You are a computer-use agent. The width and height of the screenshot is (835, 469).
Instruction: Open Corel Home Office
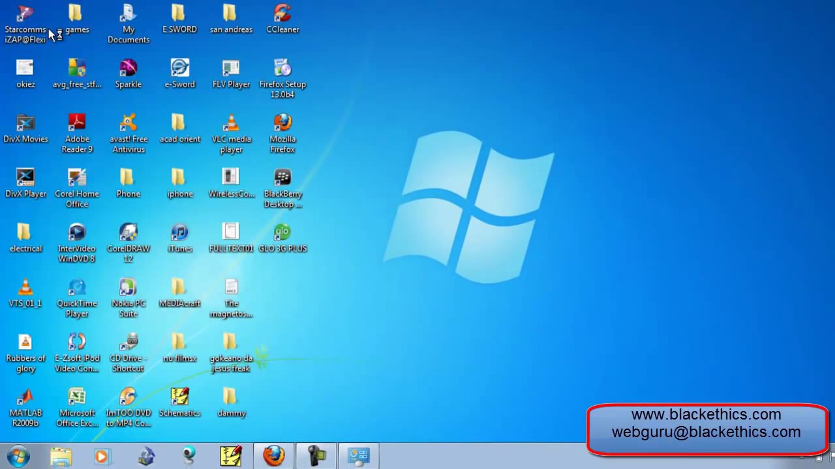click(77, 188)
